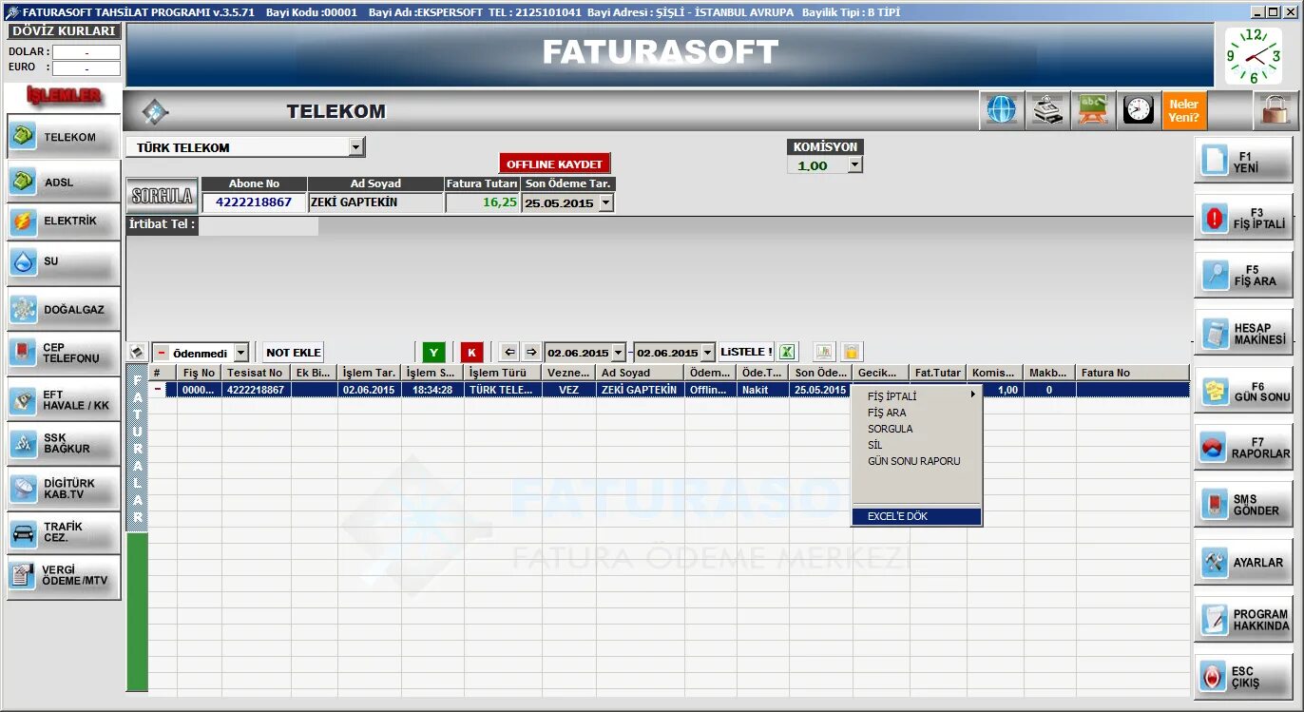This screenshot has width=1304, height=712.
Task: Open AYARLAR settings
Action: (x=1243, y=562)
